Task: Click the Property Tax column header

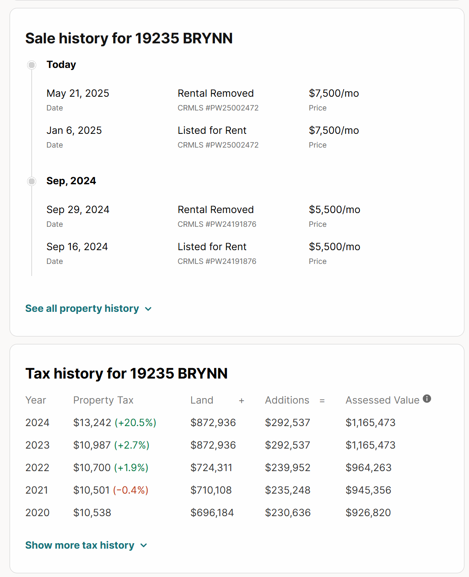Action: click(103, 400)
